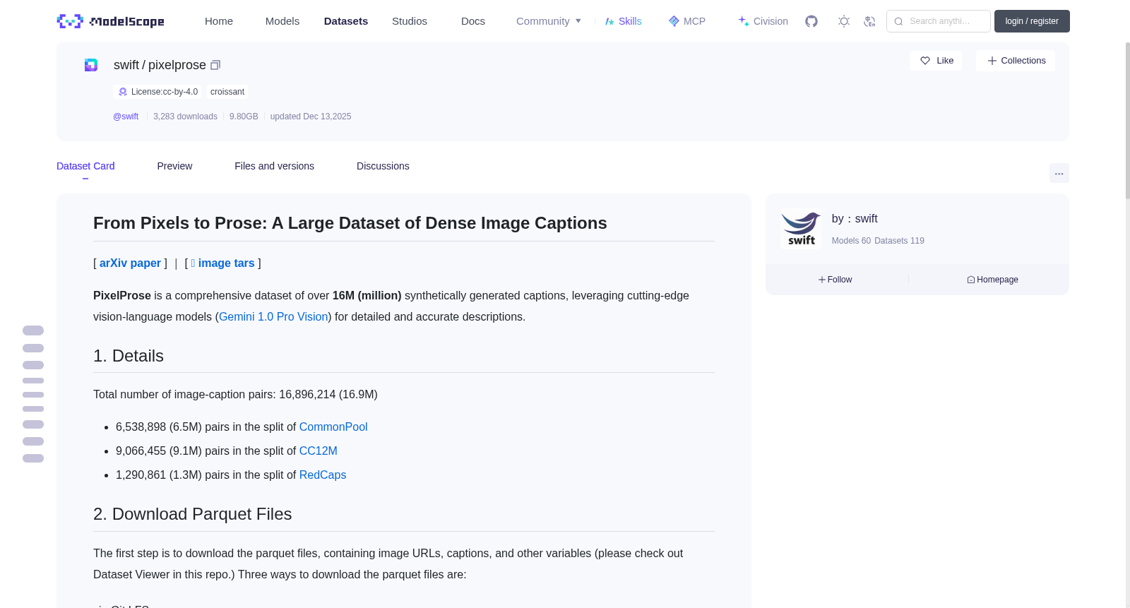Open the image tars link
This screenshot has width=1130, height=608.
click(222, 263)
